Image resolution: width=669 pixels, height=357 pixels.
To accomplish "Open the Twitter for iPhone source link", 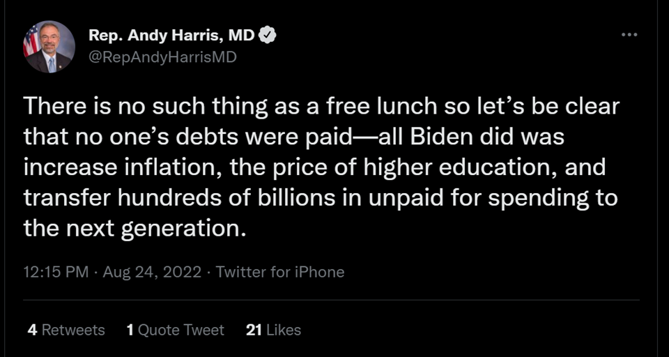I will tap(280, 271).
